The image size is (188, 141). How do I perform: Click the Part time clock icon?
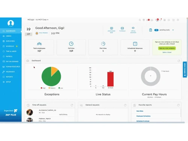point(103,44)
